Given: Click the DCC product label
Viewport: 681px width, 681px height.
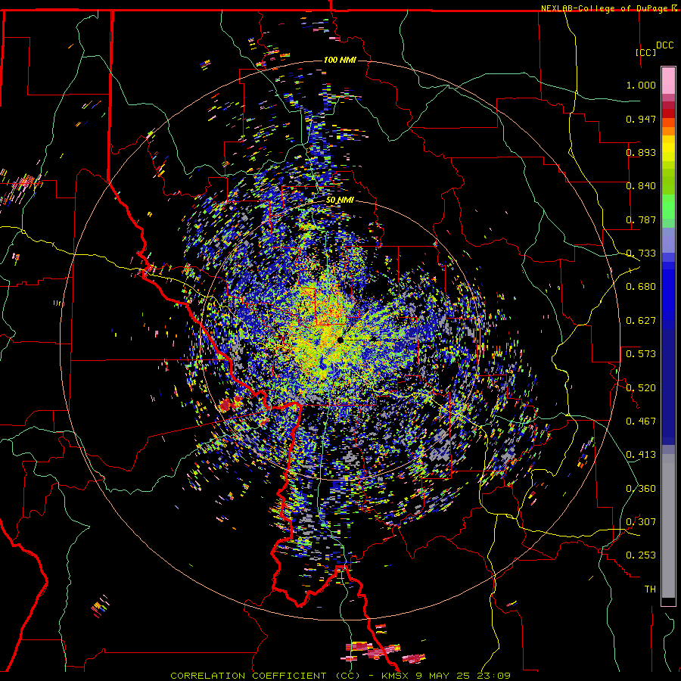Looking at the screenshot, I should tap(664, 45).
